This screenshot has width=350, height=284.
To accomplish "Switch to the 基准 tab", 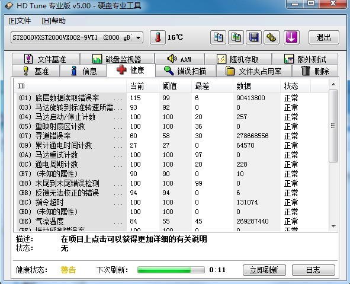I will (36, 71).
